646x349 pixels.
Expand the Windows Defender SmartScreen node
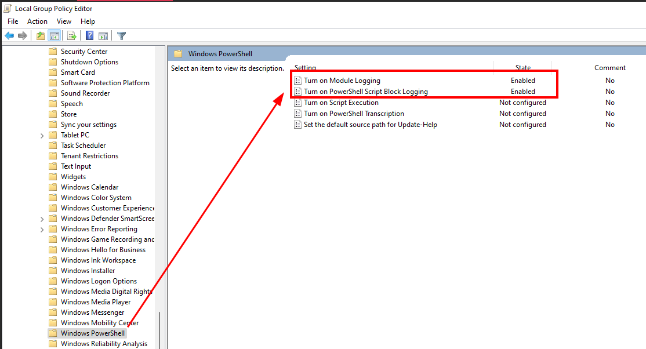(x=42, y=219)
